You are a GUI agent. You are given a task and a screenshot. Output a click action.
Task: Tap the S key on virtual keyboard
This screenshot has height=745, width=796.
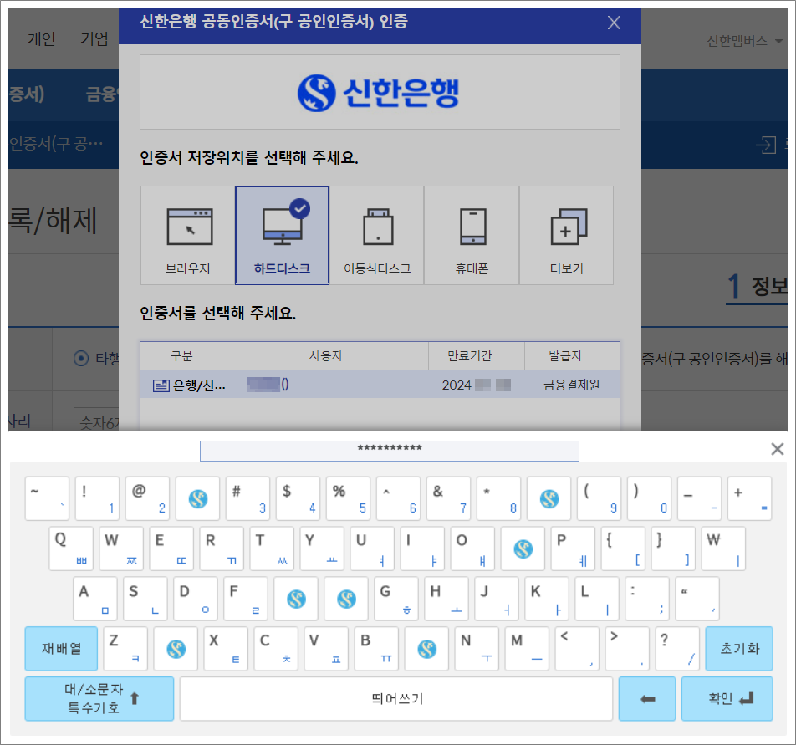coord(145,599)
